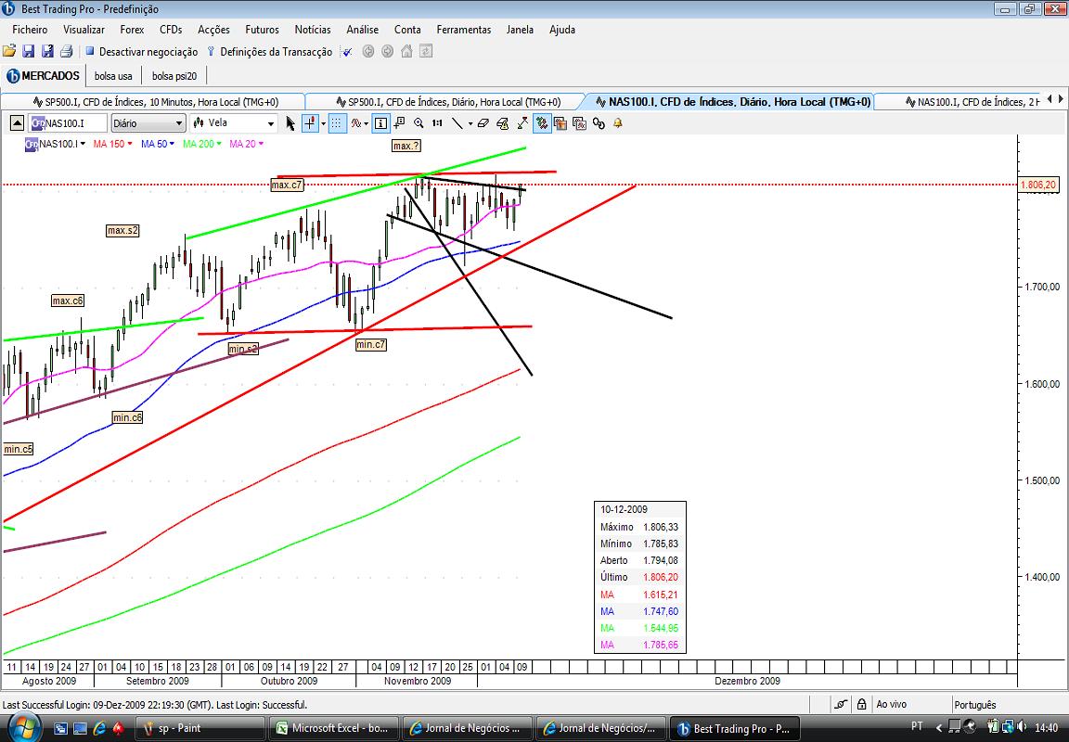Open the Ferramentas menu
This screenshot has height=742, width=1069.
click(464, 30)
